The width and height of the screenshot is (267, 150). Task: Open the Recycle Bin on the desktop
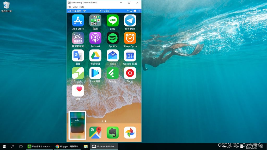(x=7, y=7)
